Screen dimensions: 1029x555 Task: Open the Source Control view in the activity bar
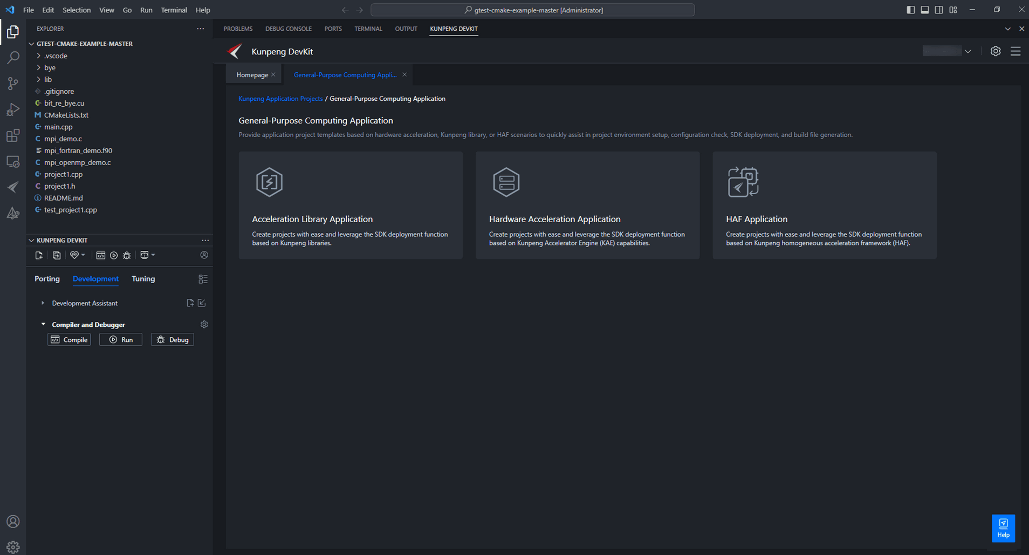13,84
